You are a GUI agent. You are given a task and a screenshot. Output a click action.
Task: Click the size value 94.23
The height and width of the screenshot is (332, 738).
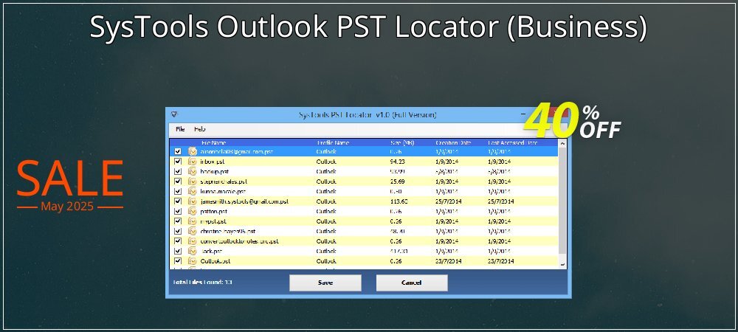point(398,162)
